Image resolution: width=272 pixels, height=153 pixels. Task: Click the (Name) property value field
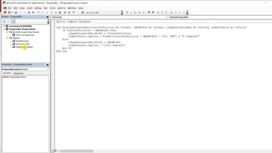pyautogui.click(x=29, y=77)
